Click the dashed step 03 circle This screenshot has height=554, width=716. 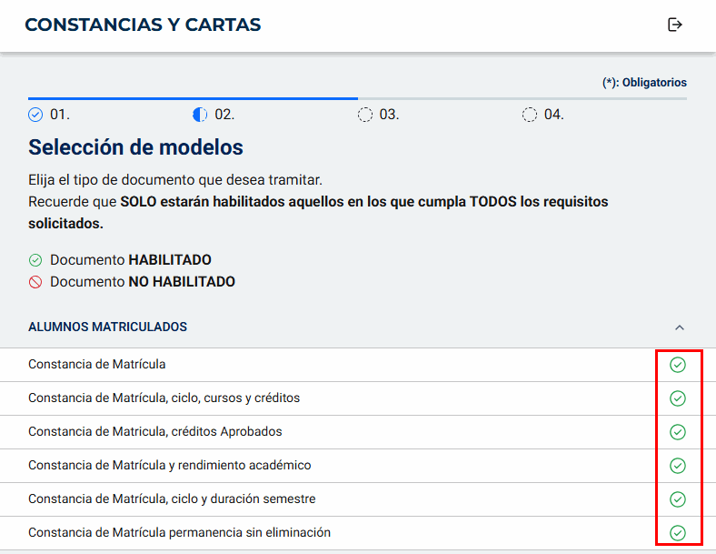[x=365, y=115]
